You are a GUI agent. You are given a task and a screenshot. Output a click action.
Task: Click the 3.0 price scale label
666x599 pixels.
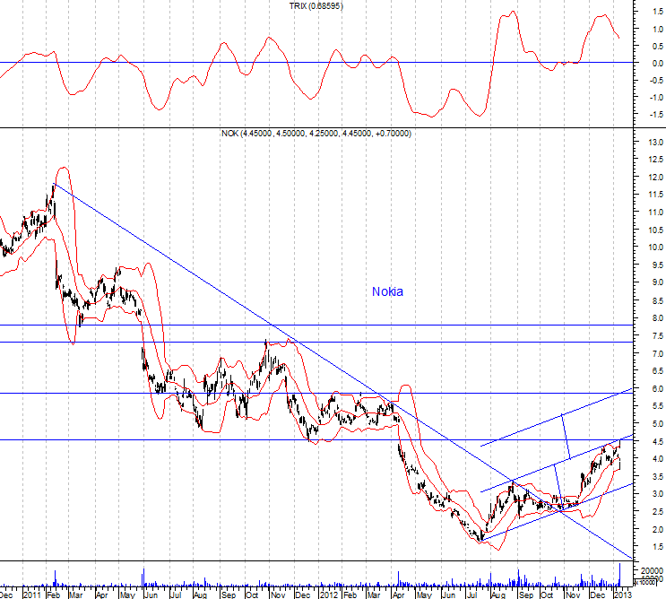click(x=658, y=494)
